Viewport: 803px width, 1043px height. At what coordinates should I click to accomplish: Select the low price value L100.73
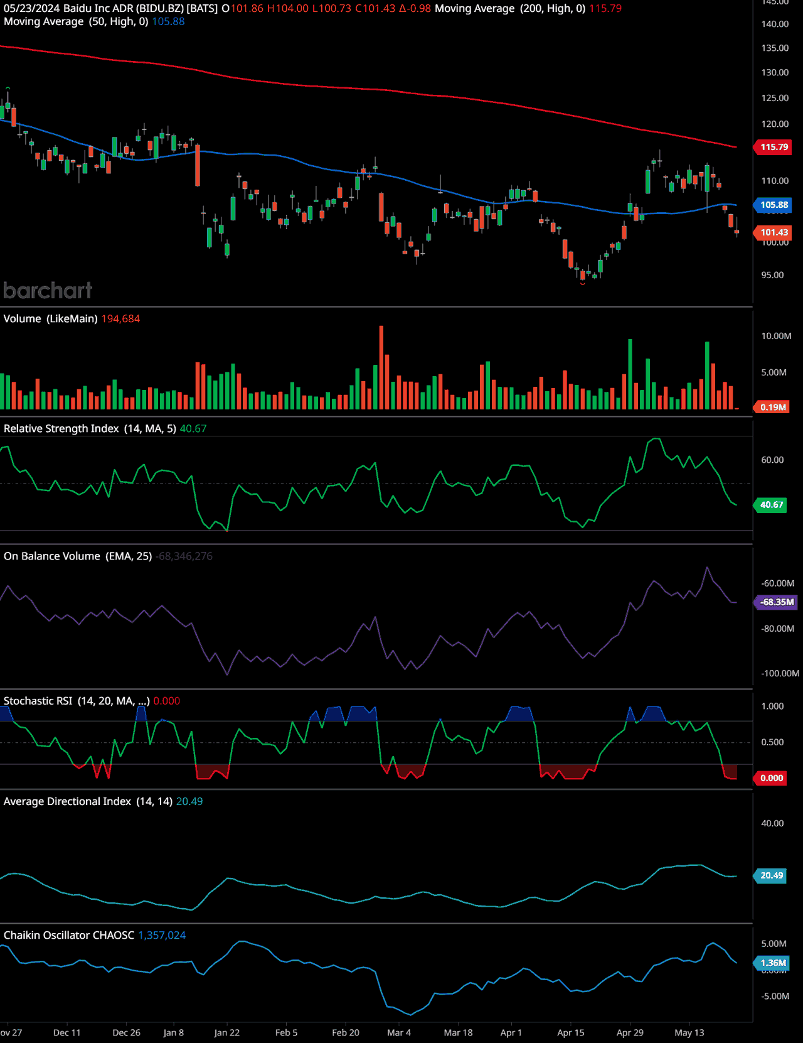[x=332, y=8]
